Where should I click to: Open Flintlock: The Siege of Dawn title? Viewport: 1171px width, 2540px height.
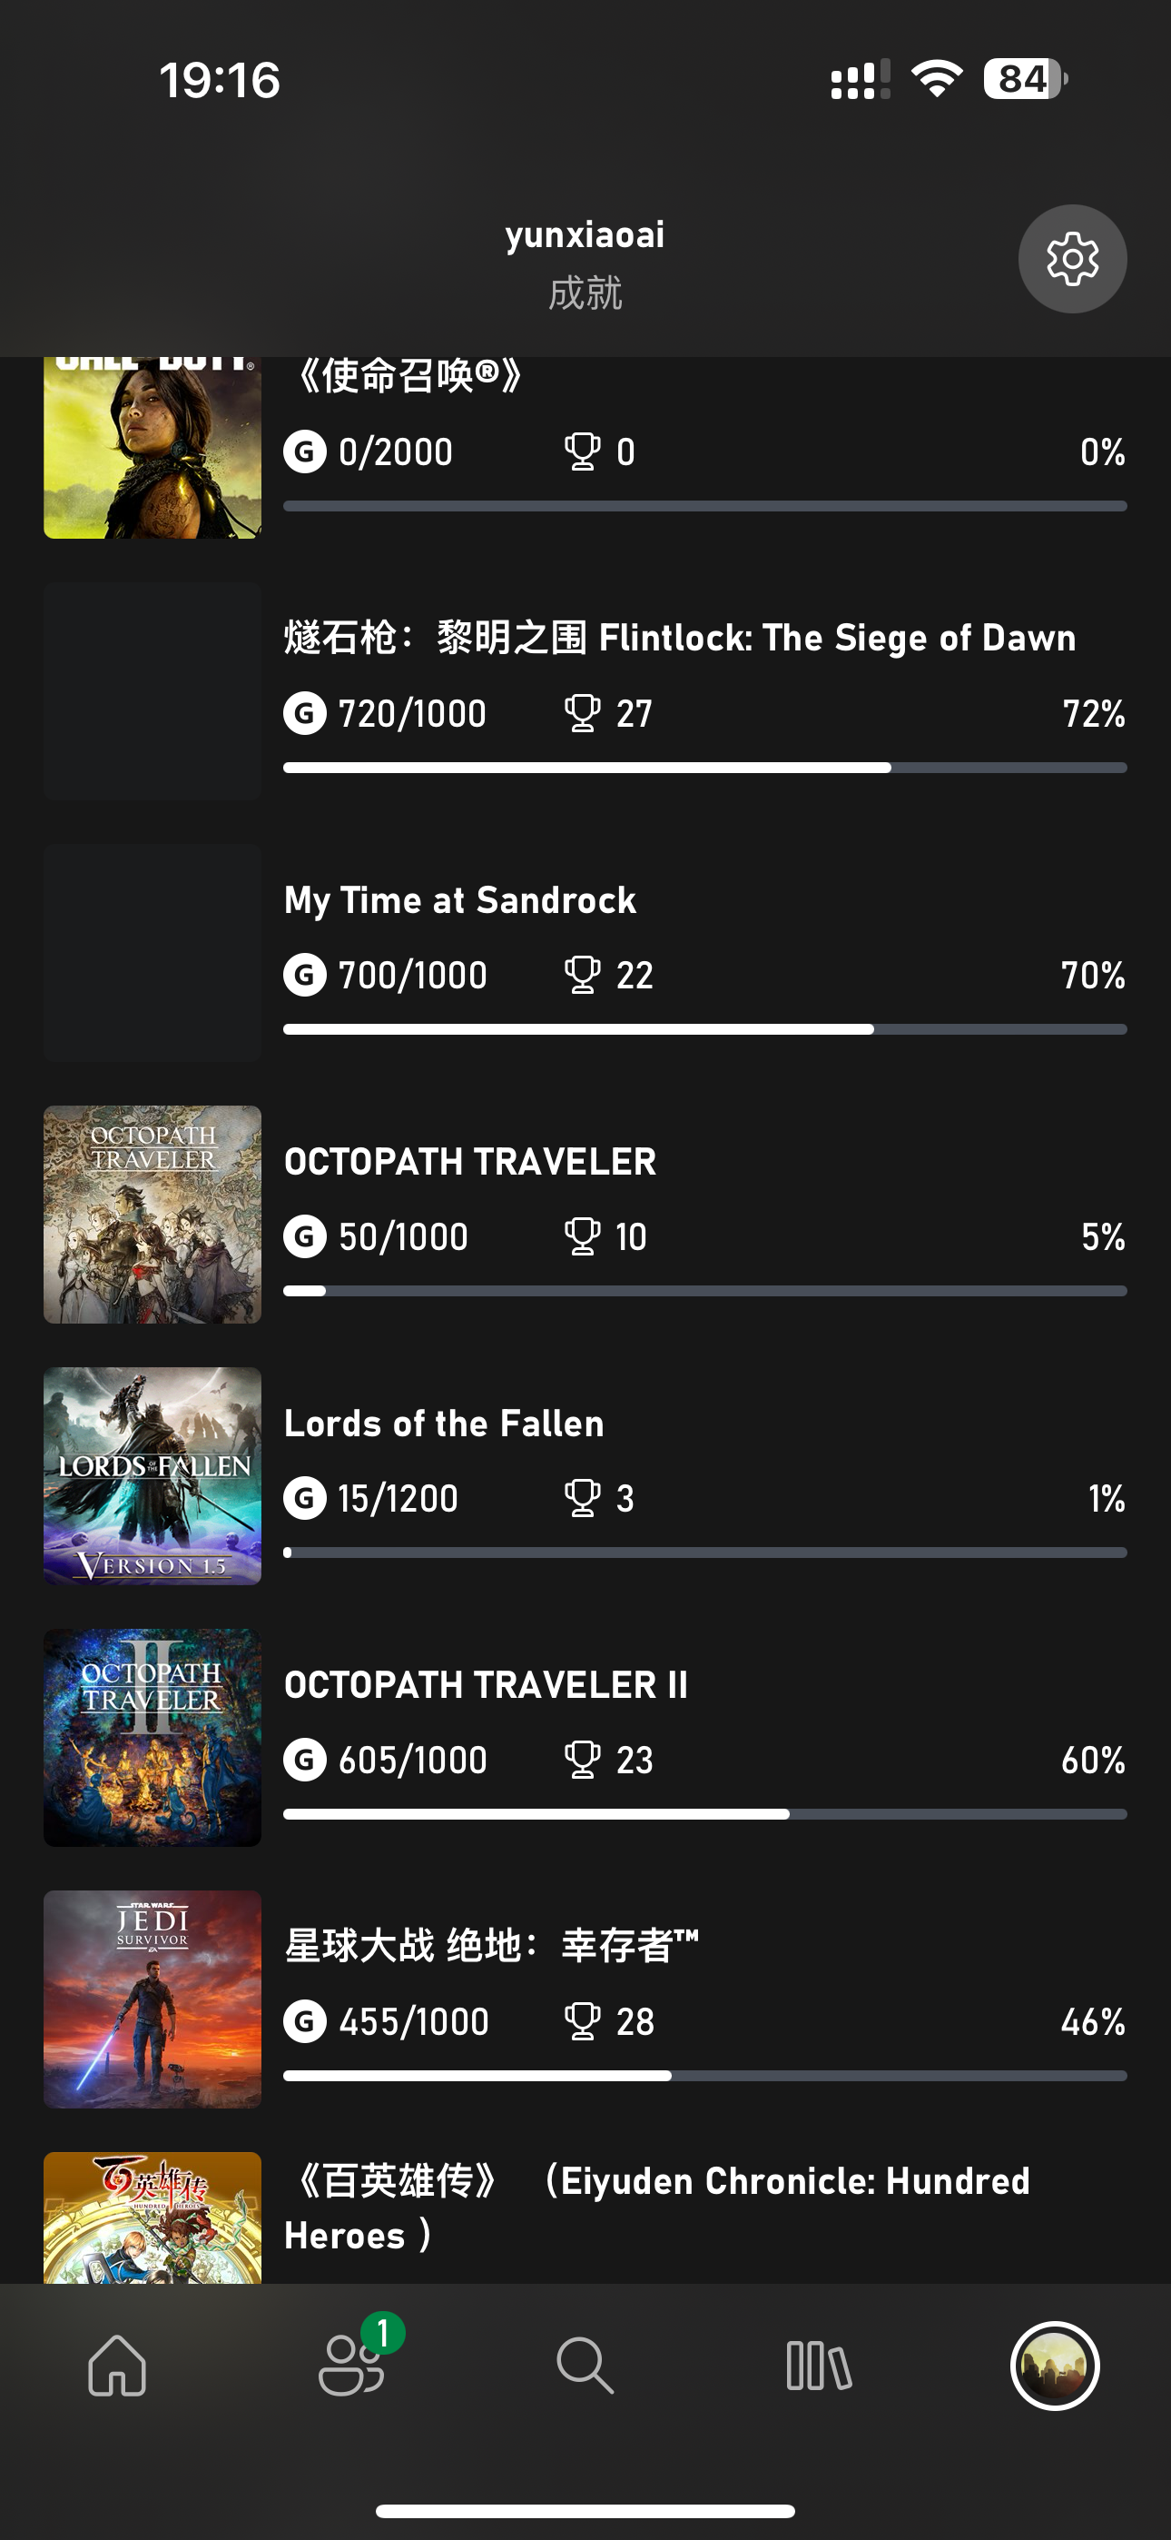pyautogui.click(x=679, y=638)
